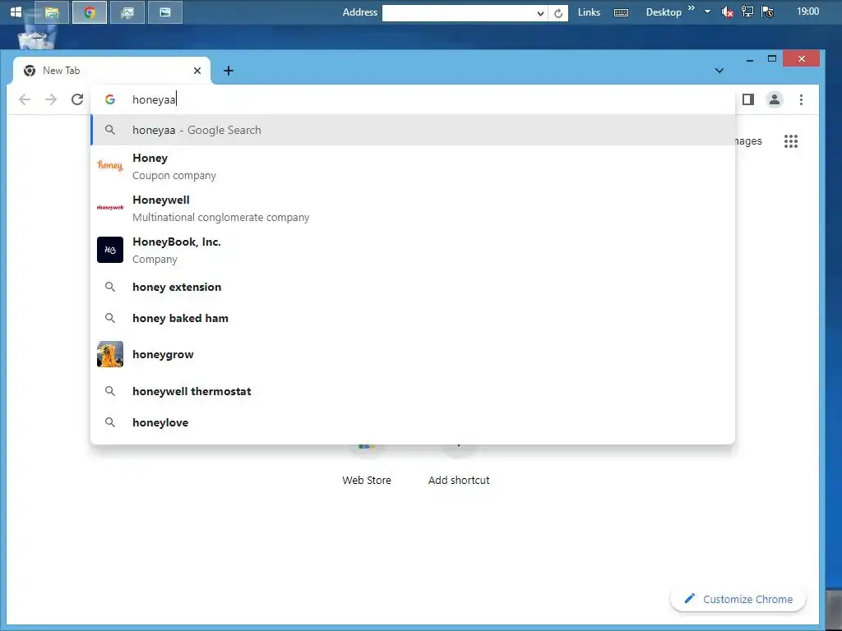Open the side panel icon

click(x=748, y=99)
